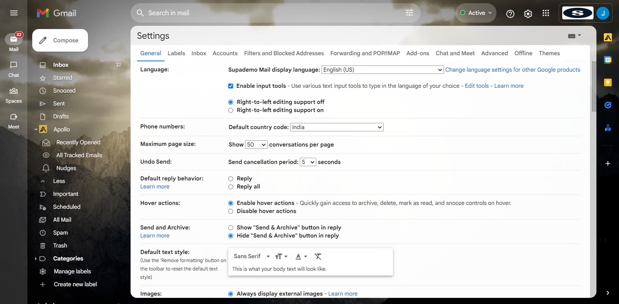Open the Send cancellation period dropdown
Screen dimensions: 619x304
pos(307,162)
